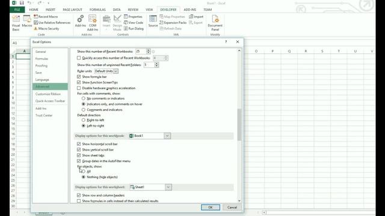Click scroll down arrow in options pane
The width and height of the screenshot is (385, 216).
[239, 201]
